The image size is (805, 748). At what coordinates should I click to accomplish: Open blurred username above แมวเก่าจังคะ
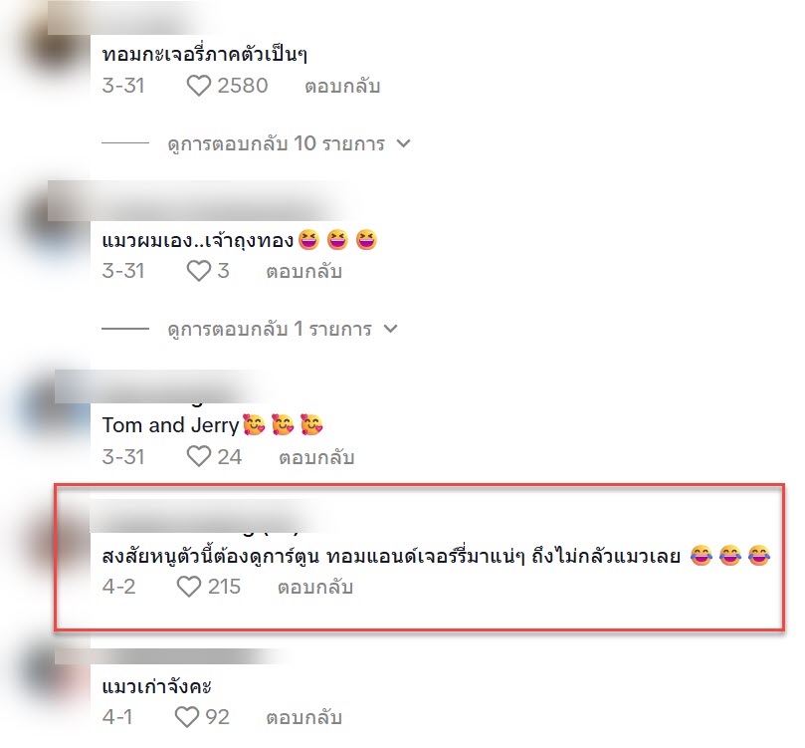[x=167, y=656]
